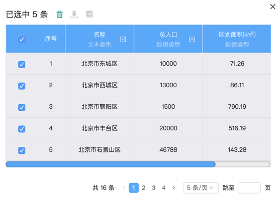The width and height of the screenshot is (280, 200).
Task: Click the population value 1500
Action: (x=168, y=107)
